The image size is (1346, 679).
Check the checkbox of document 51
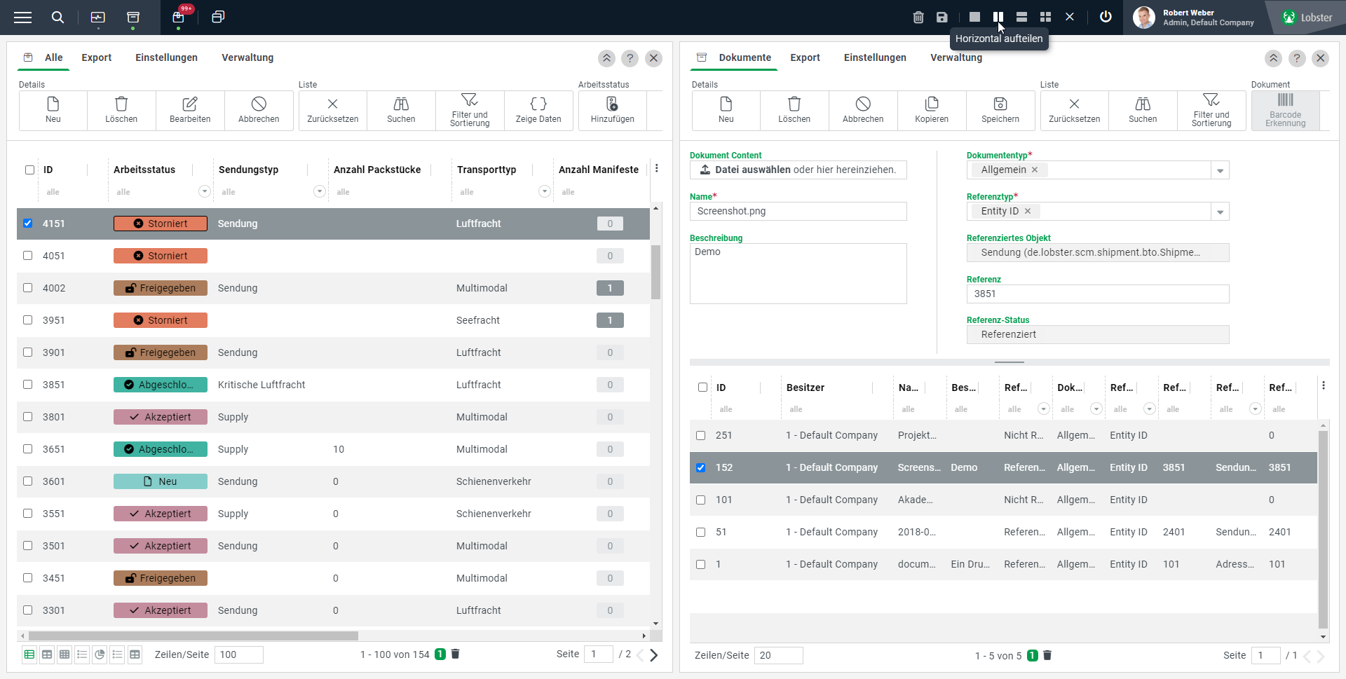[701, 532]
